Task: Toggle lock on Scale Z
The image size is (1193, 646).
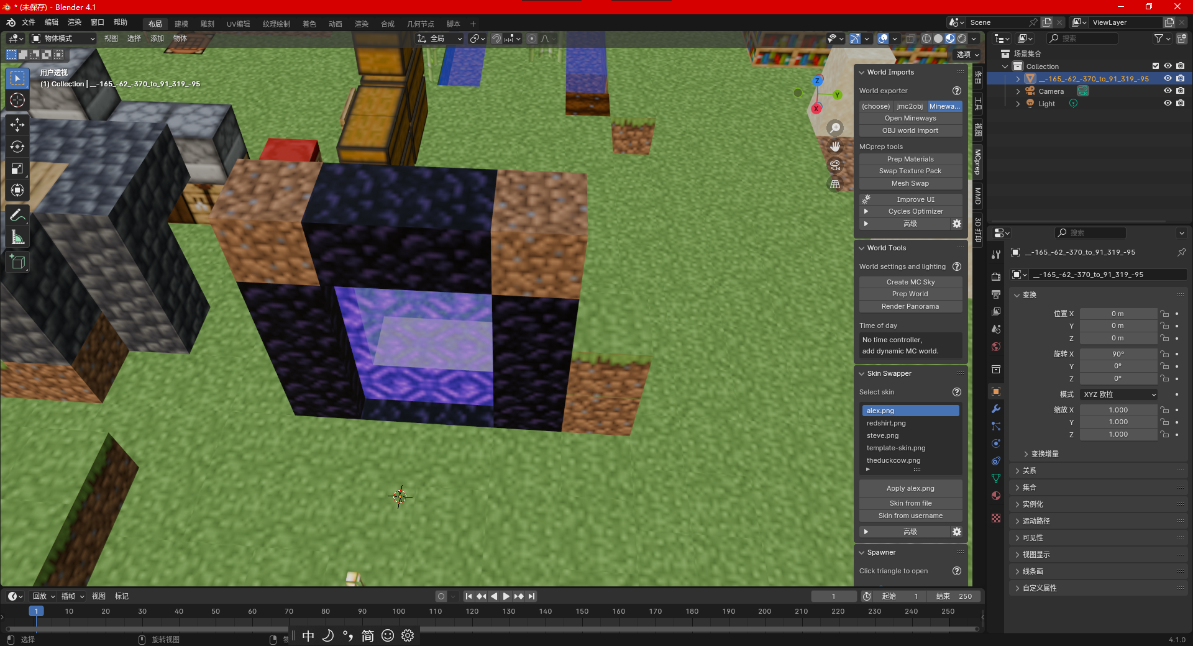Action: [x=1165, y=434]
